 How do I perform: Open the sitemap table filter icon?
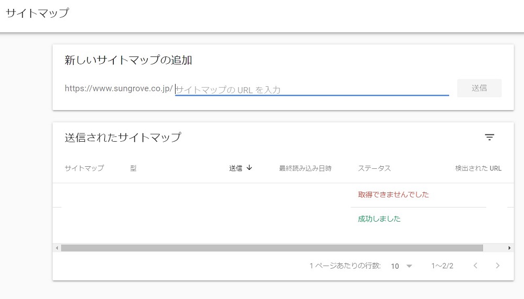(489, 137)
